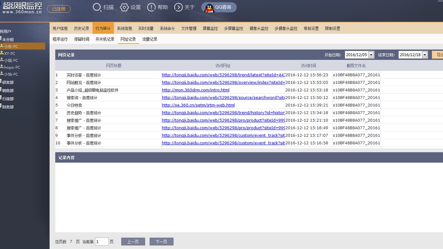The height and width of the screenshot is (249, 443).
Task: Select the 停留时间 sub-tab
Action: point(82,39)
